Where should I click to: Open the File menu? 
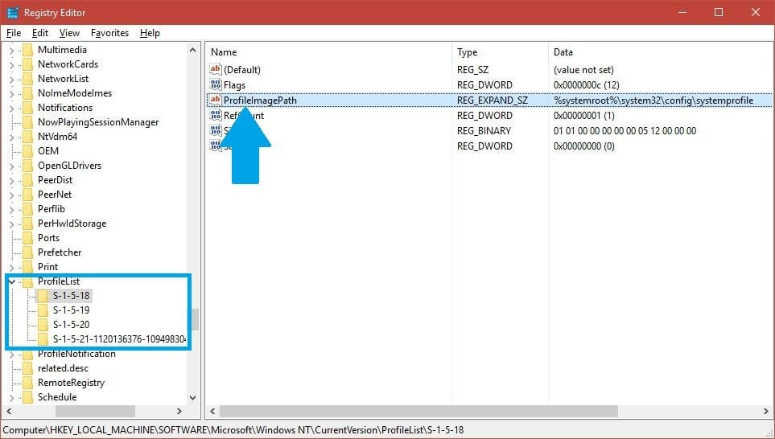tap(14, 33)
